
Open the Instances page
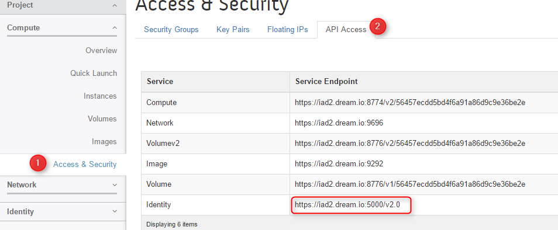100,96
